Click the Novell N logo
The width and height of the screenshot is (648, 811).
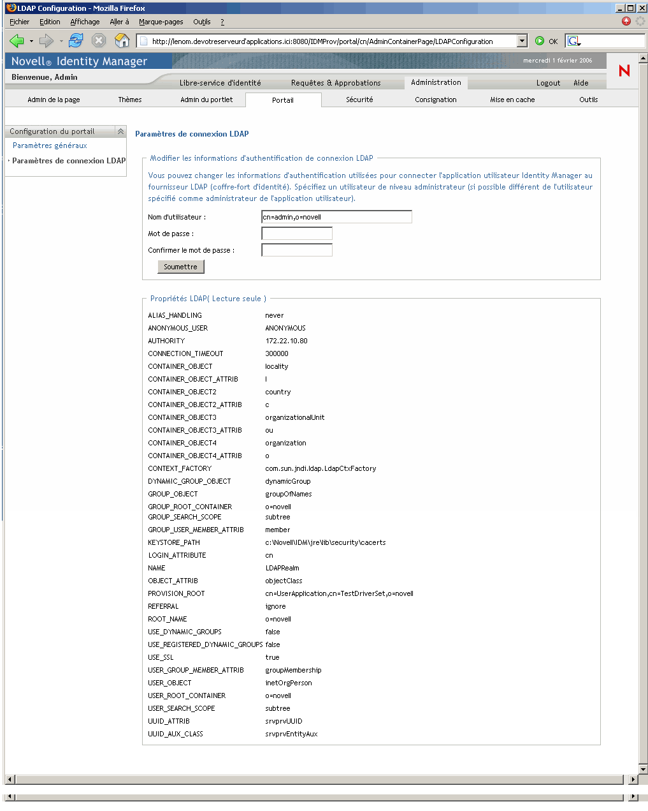click(x=624, y=71)
